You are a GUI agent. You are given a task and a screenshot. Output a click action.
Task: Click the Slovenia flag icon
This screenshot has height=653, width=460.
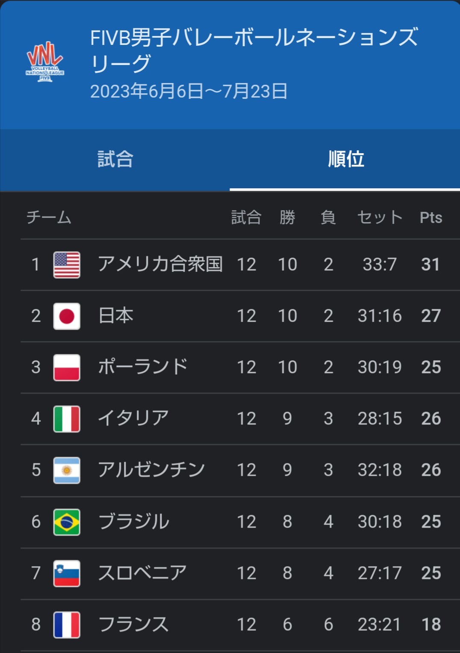click(67, 573)
